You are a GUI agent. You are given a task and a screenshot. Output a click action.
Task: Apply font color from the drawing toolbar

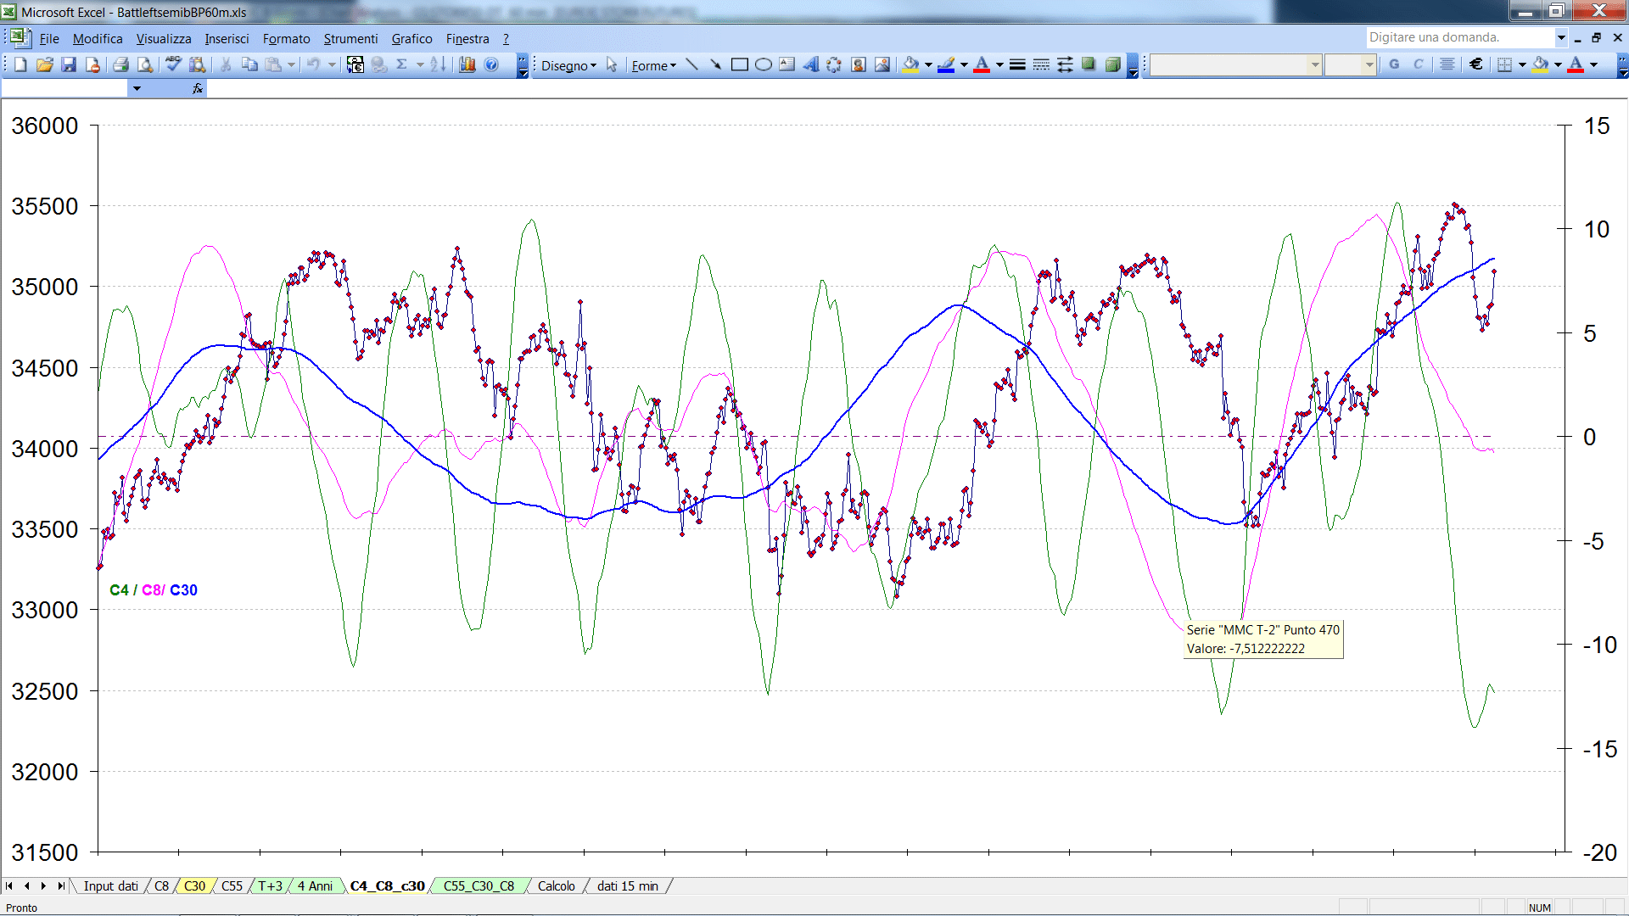point(982,64)
